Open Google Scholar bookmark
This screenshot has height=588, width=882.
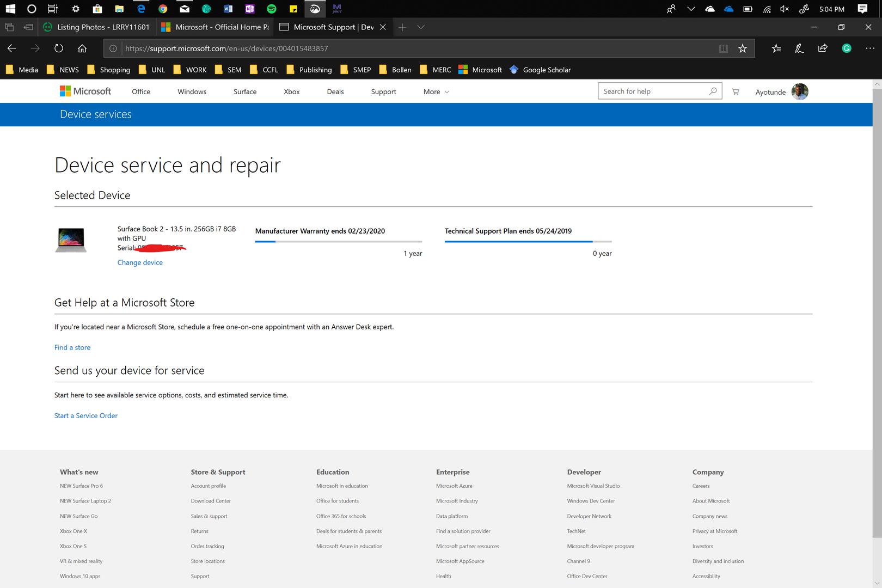pos(540,70)
